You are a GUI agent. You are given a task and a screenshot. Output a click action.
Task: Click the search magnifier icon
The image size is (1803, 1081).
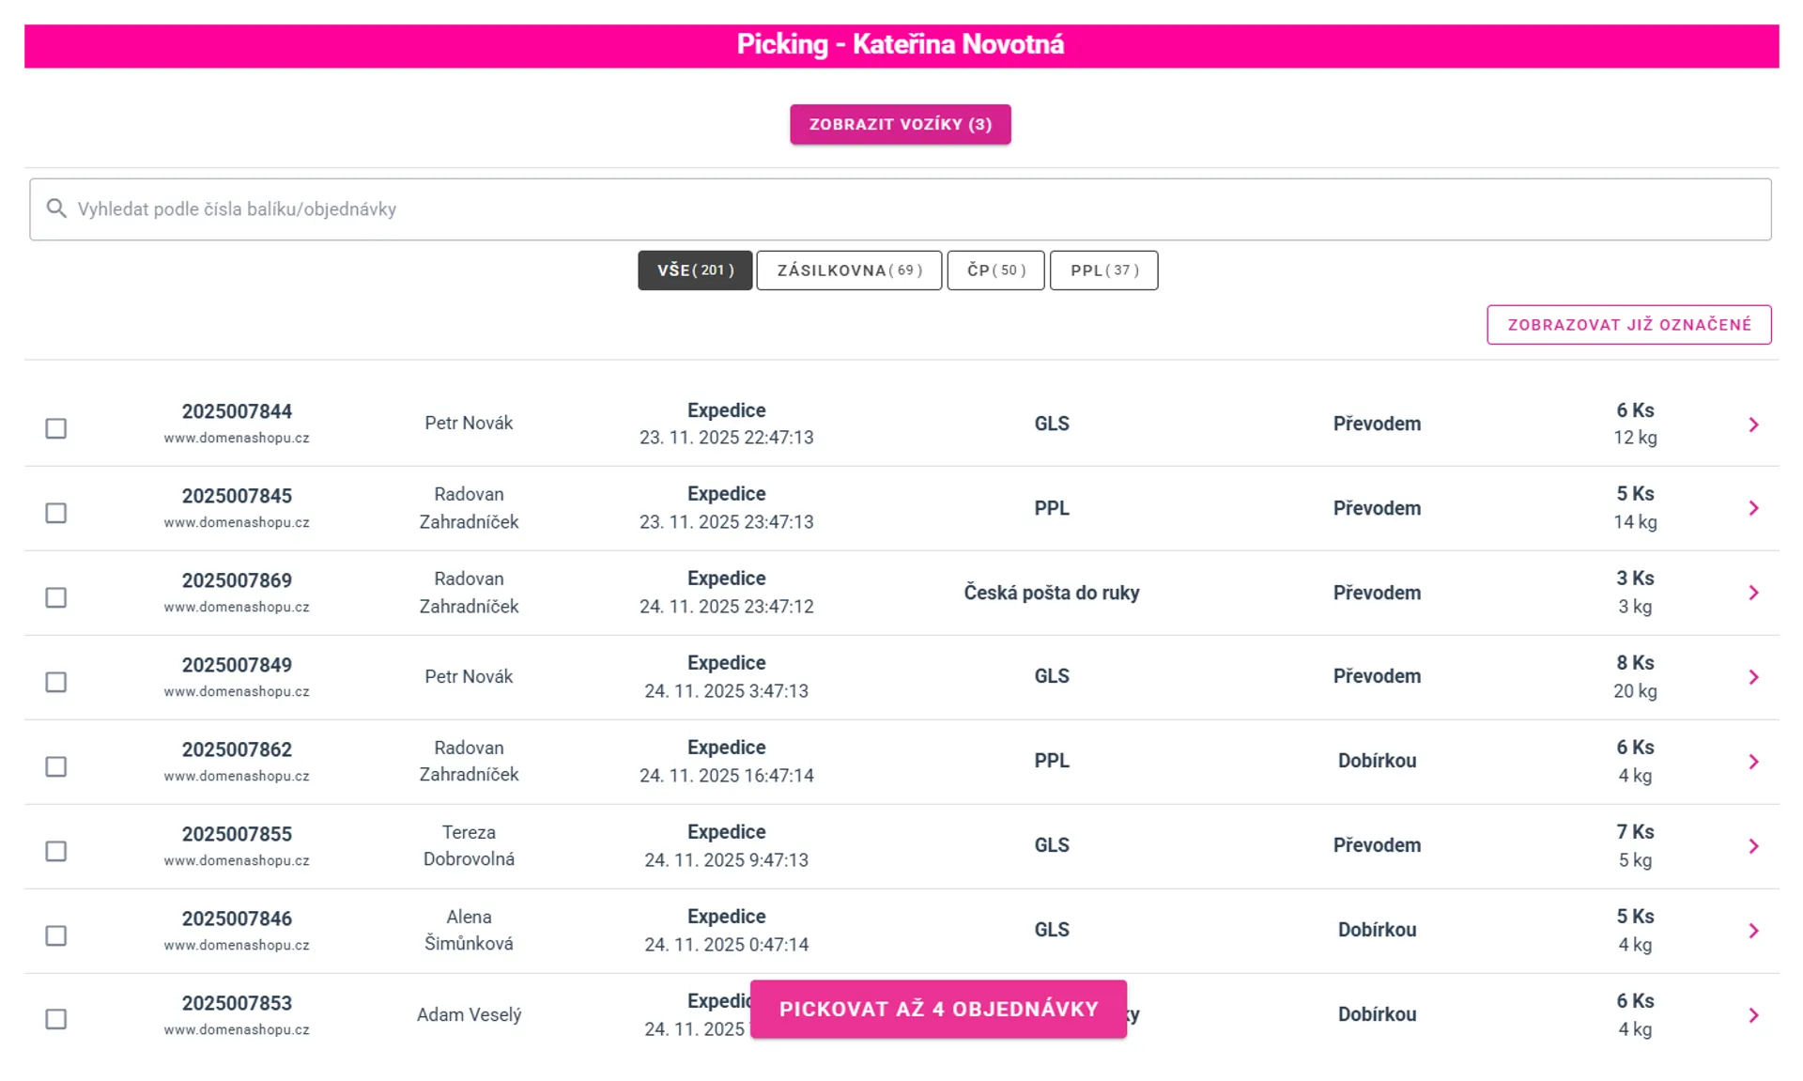56,208
